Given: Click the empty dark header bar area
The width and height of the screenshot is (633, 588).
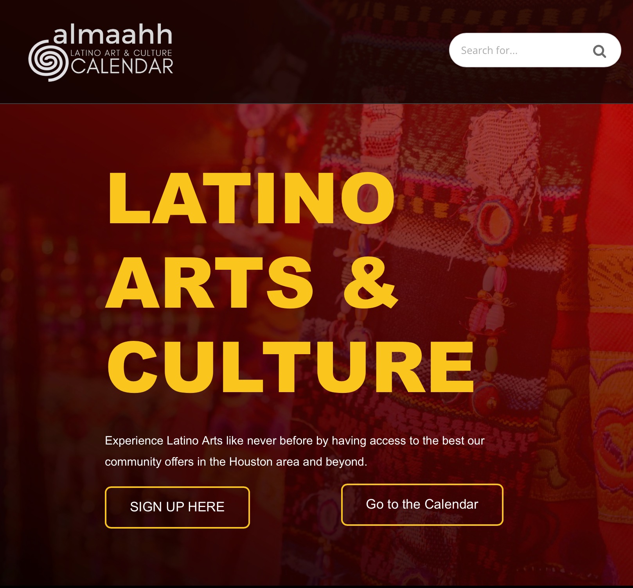Looking at the screenshot, I should click(309, 51).
